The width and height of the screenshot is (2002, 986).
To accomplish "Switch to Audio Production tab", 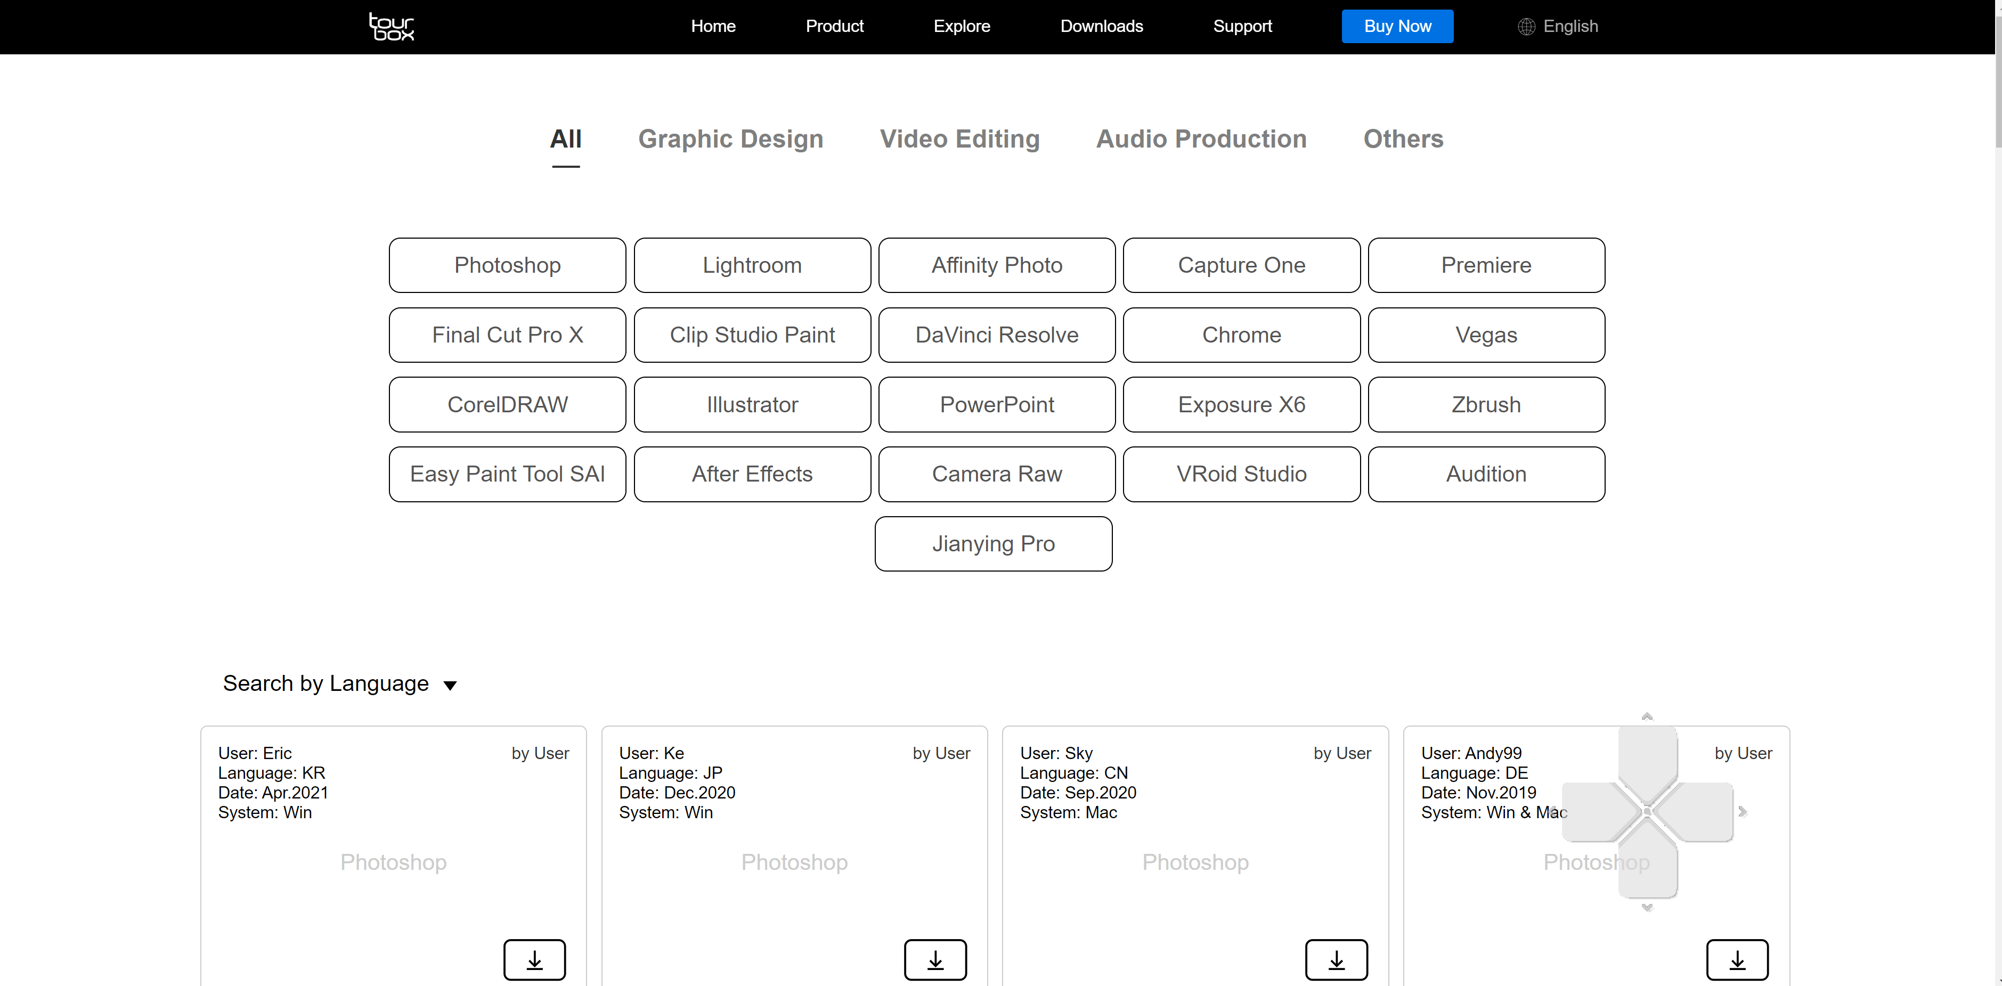I will click(1201, 139).
